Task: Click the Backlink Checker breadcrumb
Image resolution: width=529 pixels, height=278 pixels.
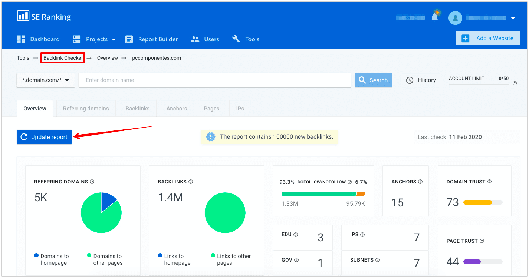Action: click(x=63, y=58)
